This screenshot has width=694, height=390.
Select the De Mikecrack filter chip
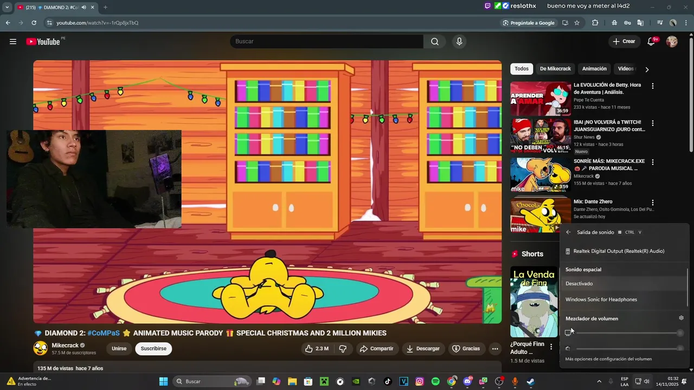pyautogui.click(x=555, y=69)
